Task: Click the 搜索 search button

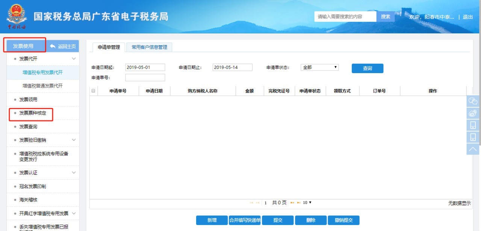Action: tap(386, 16)
